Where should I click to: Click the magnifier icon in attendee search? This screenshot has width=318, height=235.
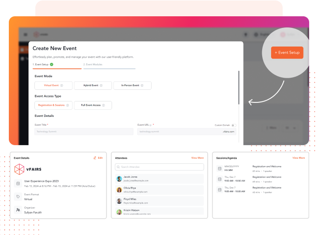118,167
